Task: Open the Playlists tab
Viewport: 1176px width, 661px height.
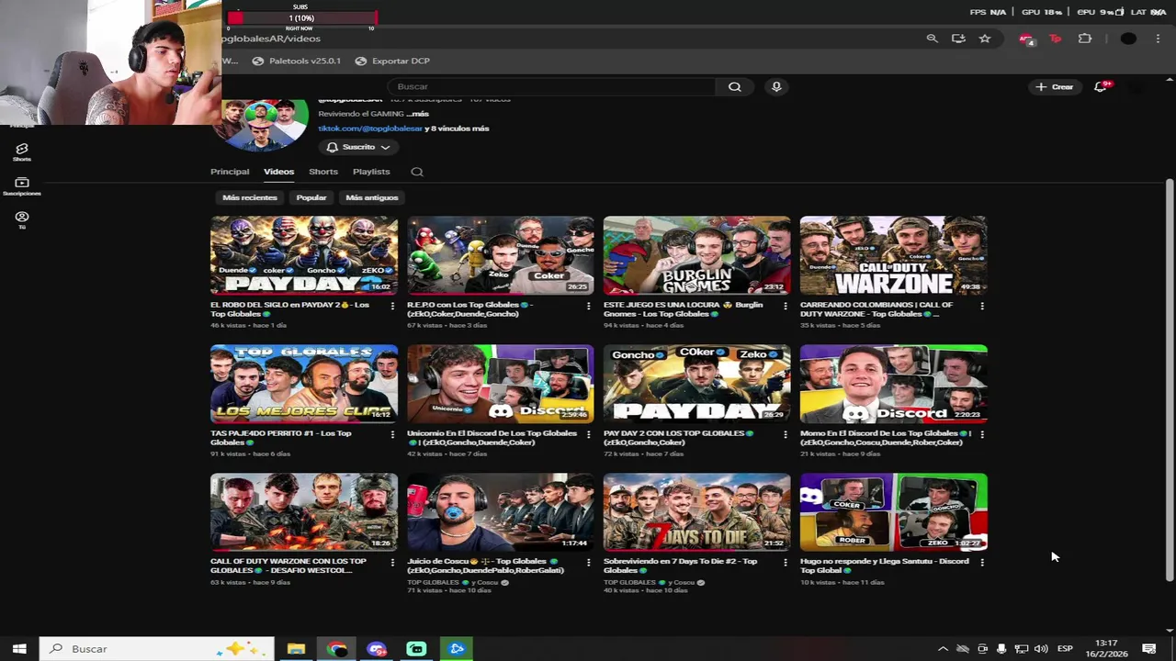Action: tap(371, 172)
